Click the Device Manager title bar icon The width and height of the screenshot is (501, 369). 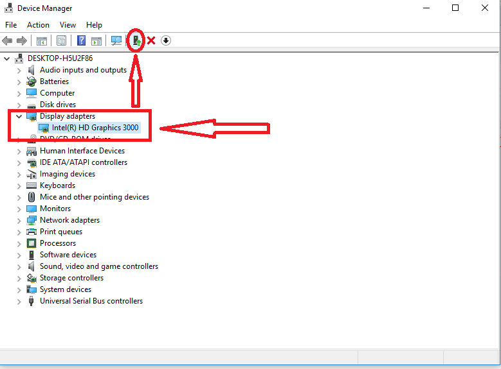(8, 8)
